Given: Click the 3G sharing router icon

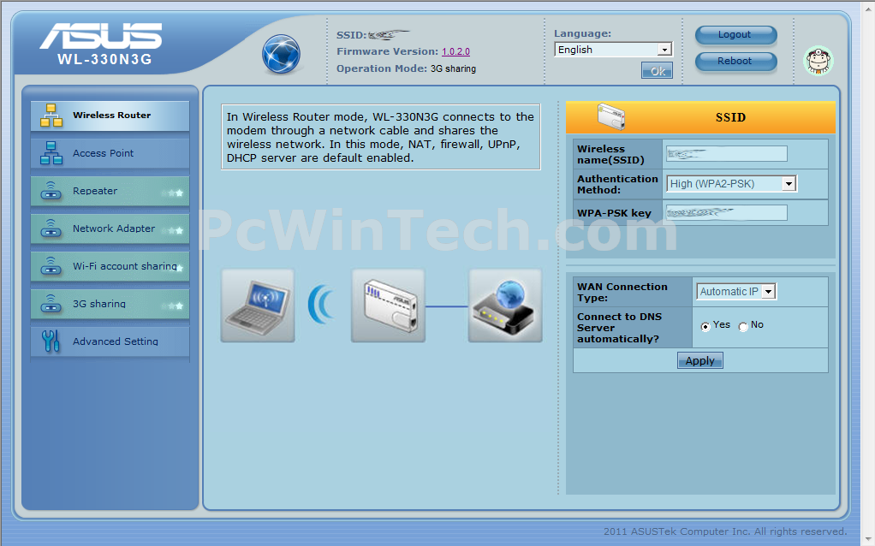Looking at the screenshot, I should tap(51, 304).
